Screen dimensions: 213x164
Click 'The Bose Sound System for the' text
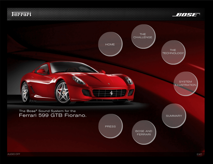click(x=47, y=111)
